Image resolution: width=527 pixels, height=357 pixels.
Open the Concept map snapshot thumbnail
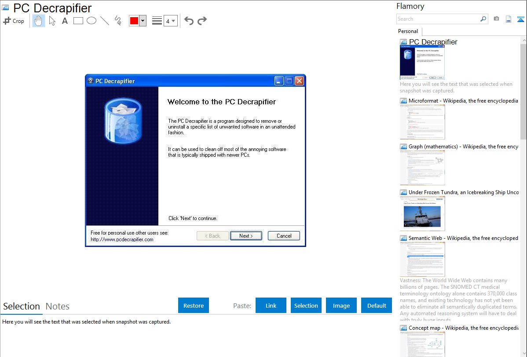click(x=422, y=344)
